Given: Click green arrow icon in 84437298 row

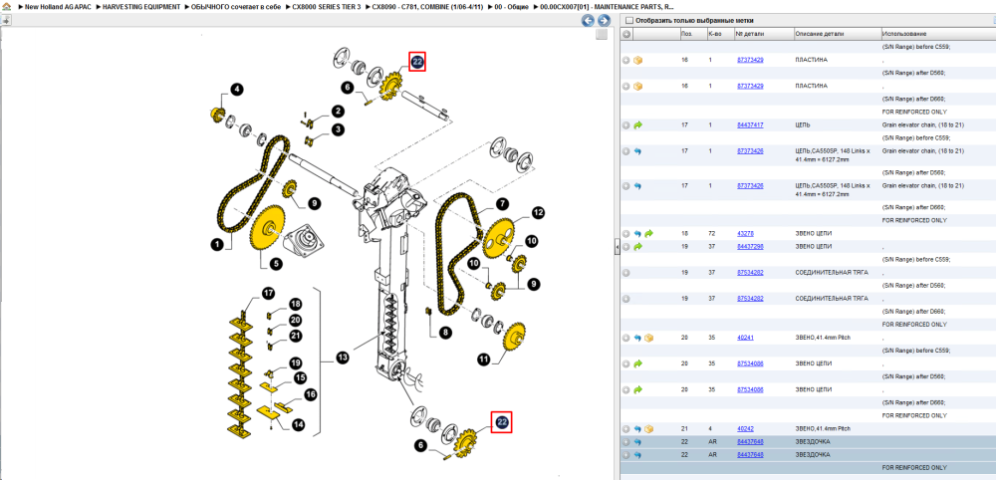Looking at the screenshot, I should (x=638, y=246).
